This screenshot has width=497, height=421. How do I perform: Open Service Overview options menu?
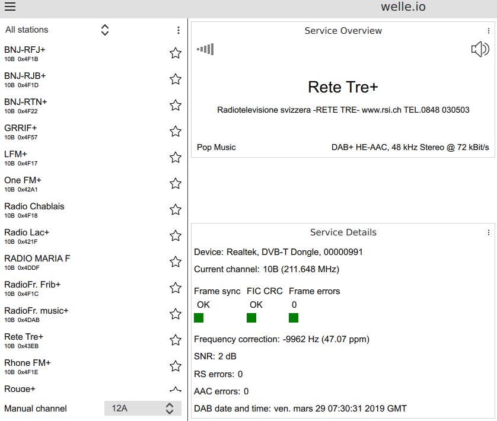coord(489,31)
